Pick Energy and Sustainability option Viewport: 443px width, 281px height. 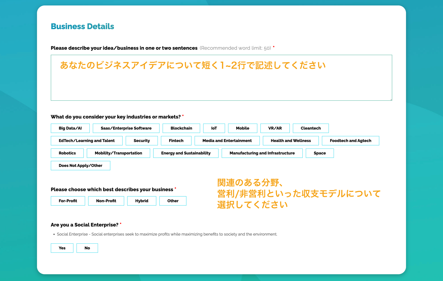[186, 153]
